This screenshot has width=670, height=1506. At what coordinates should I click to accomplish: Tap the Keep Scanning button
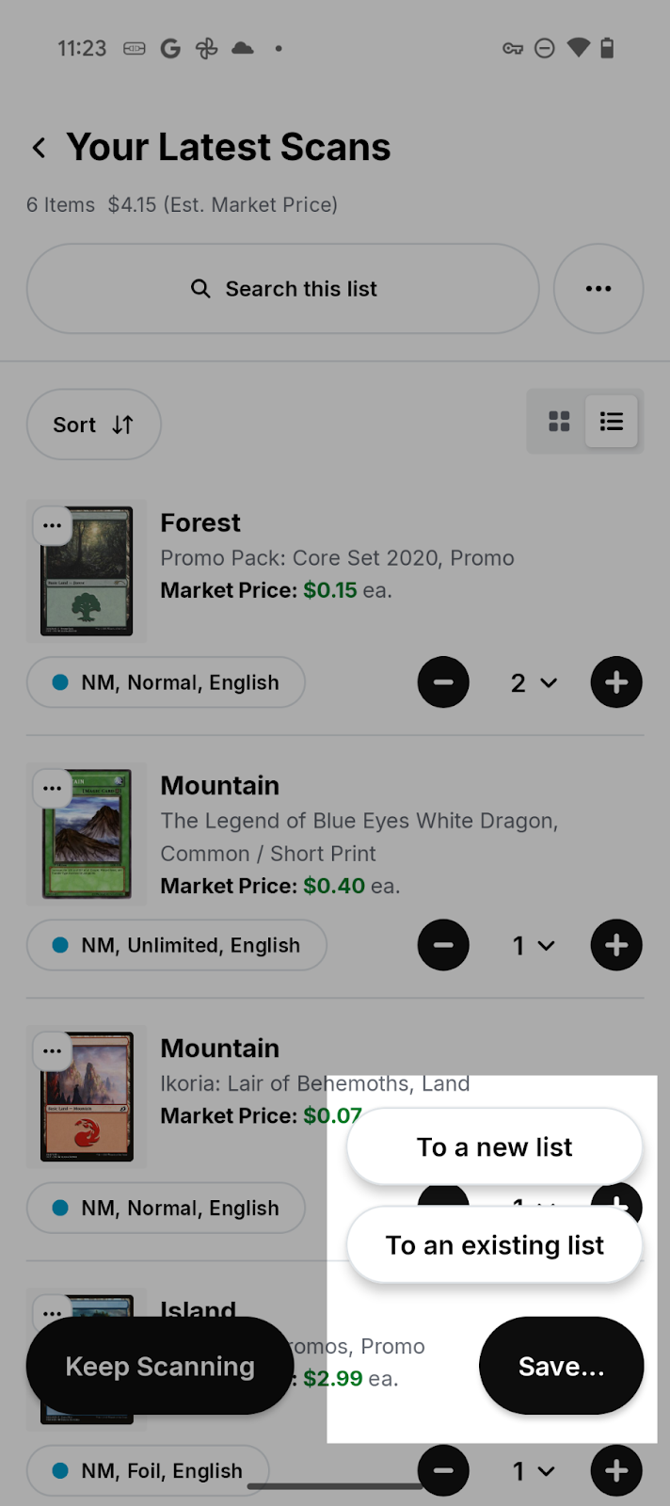[160, 1366]
